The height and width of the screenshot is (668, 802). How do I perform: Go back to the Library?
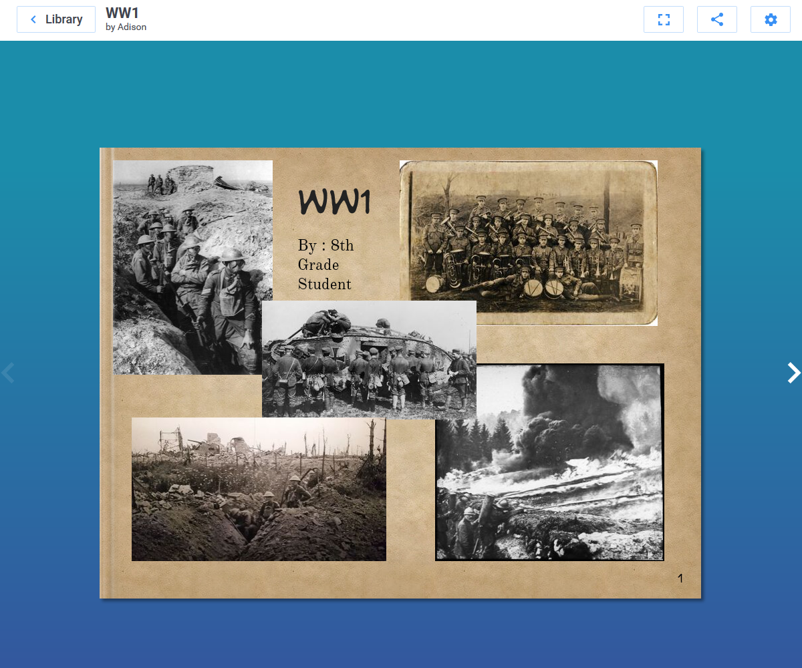(56, 19)
